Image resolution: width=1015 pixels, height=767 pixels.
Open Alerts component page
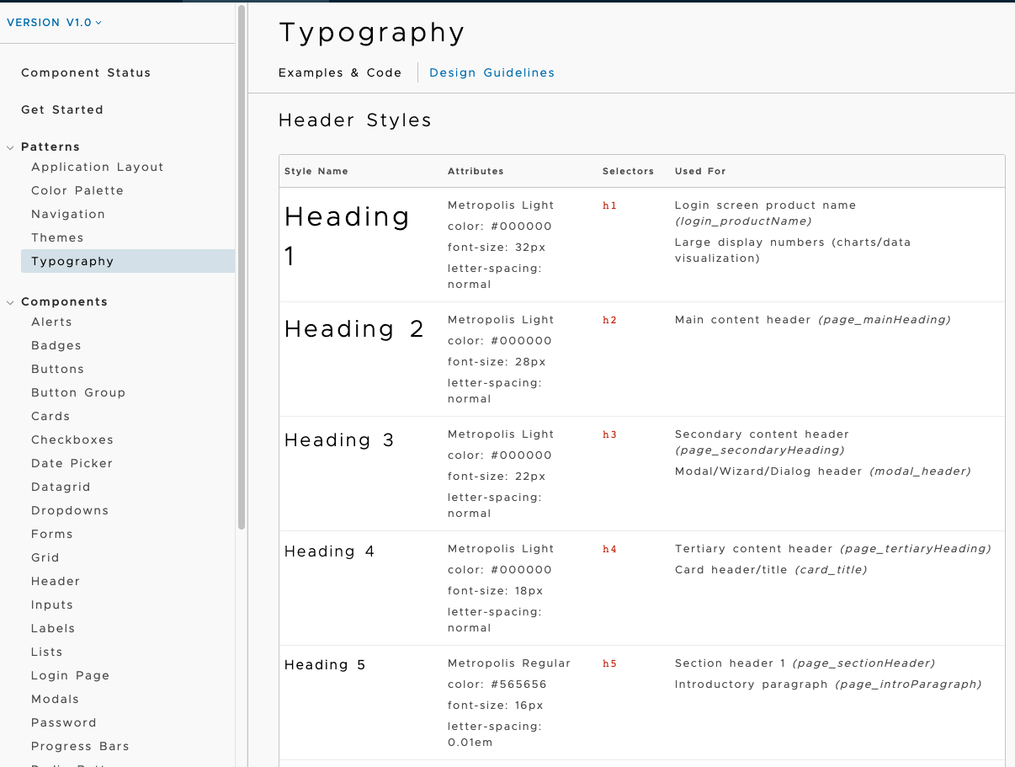pyautogui.click(x=51, y=322)
